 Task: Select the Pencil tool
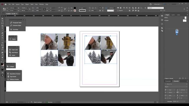coord(2,35)
